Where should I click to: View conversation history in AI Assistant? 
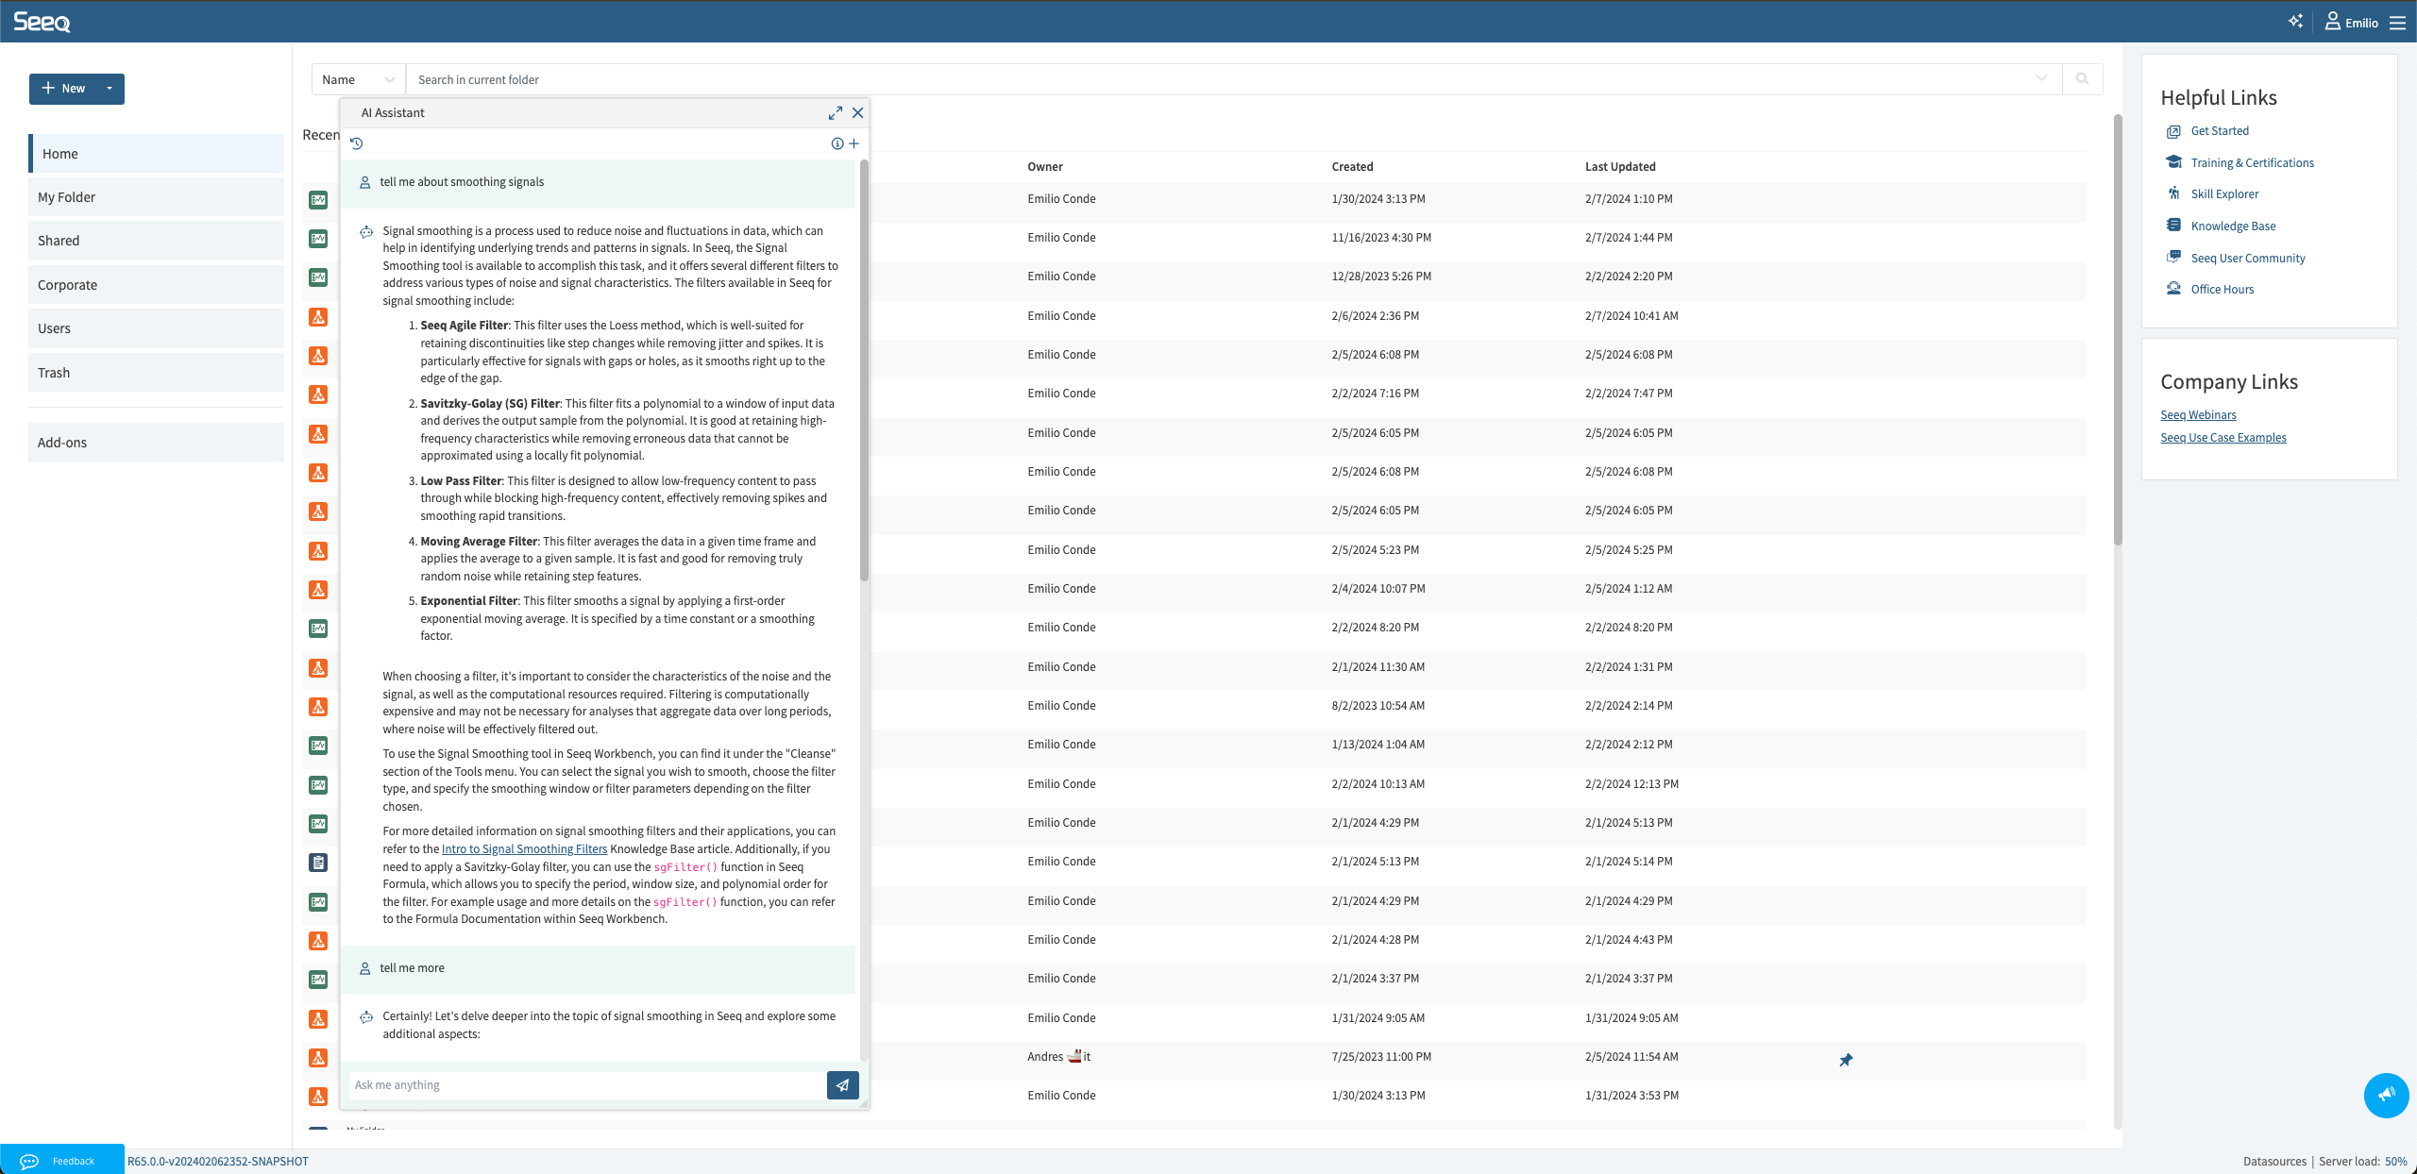point(356,143)
